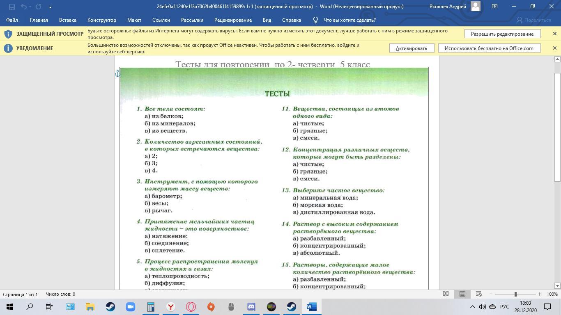Click the 'Что вы хотите сделать?' search field
The image size is (561, 315).
(x=349, y=20)
